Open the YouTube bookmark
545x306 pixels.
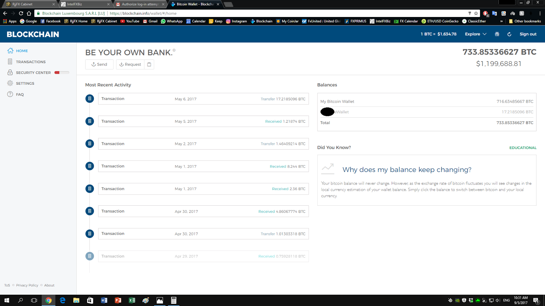[130, 21]
